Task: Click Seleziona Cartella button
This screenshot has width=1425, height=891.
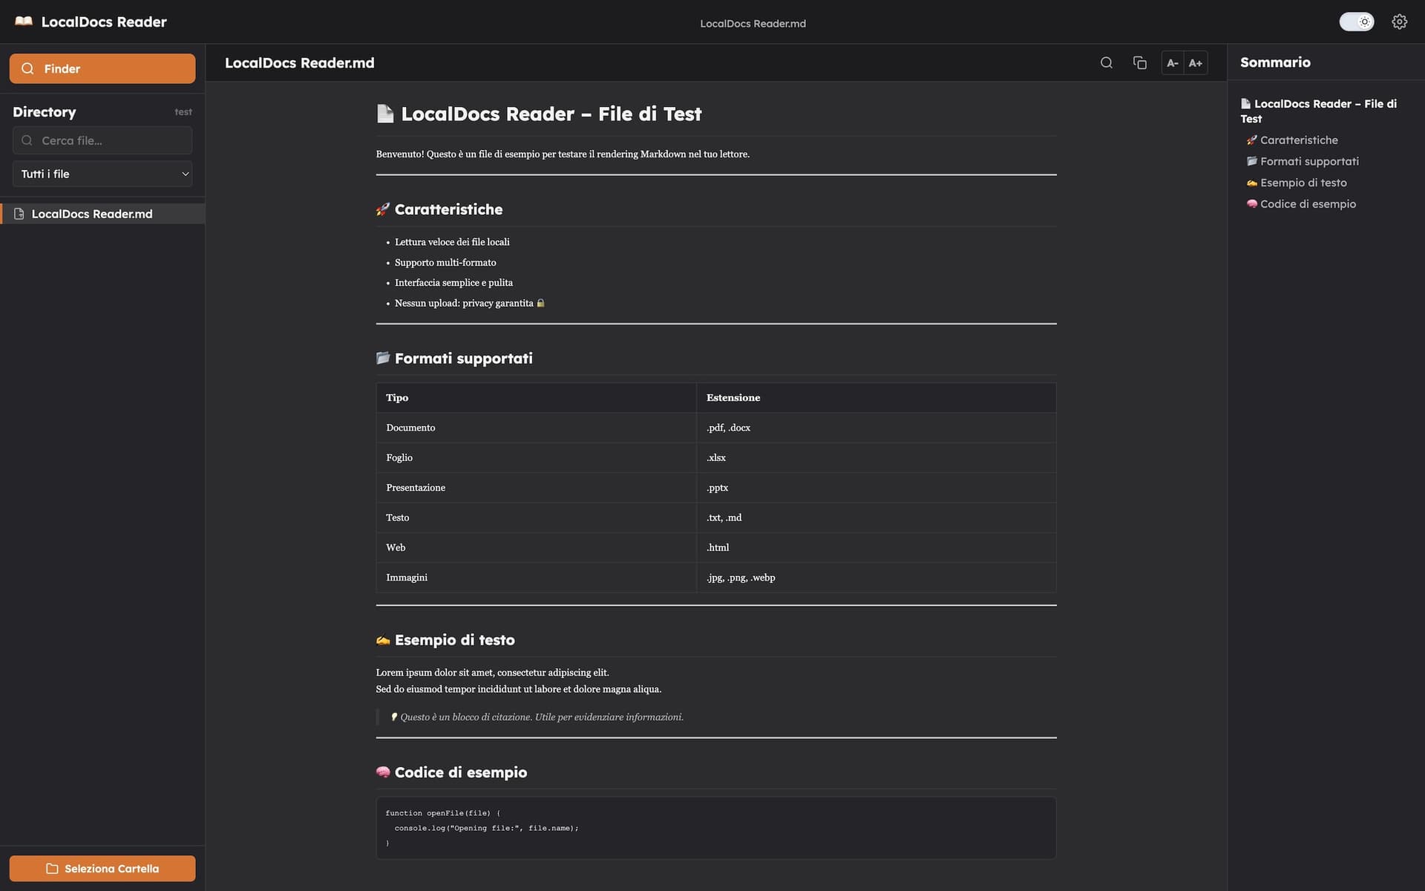Action: click(102, 869)
